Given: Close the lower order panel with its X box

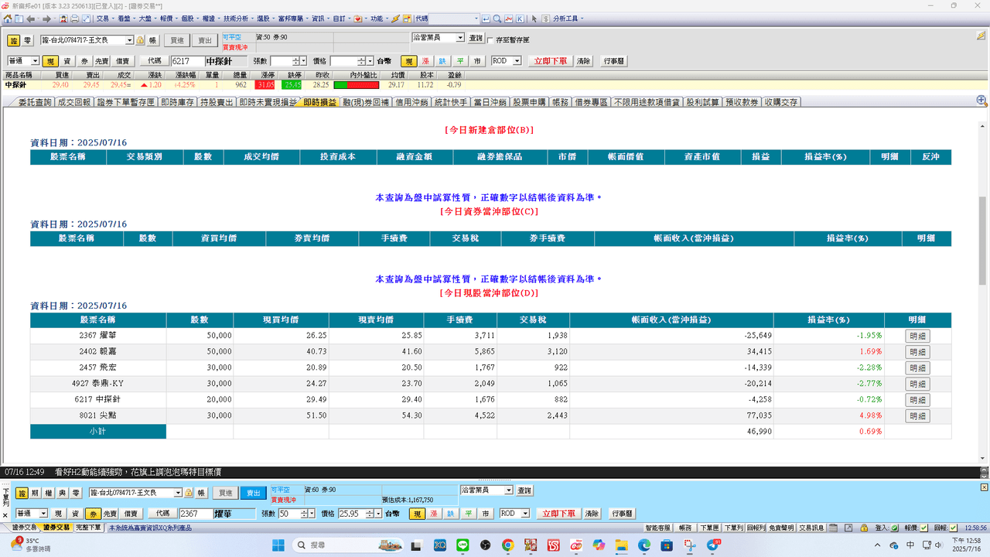Looking at the screenshot, I should 985,487.
